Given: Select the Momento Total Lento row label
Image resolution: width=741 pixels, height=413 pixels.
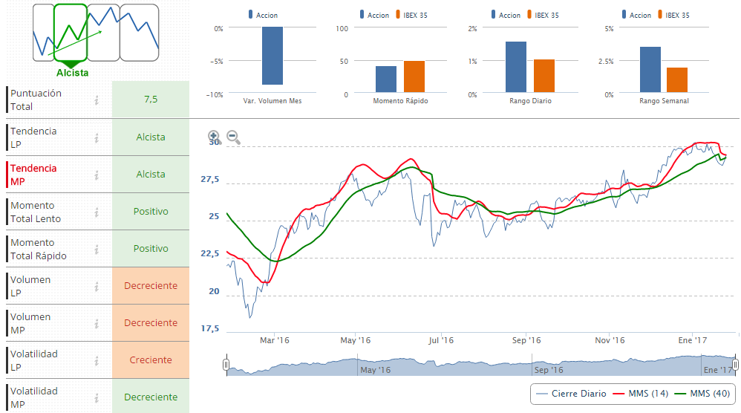Looking at the screenshot, I should coord(36,212).
